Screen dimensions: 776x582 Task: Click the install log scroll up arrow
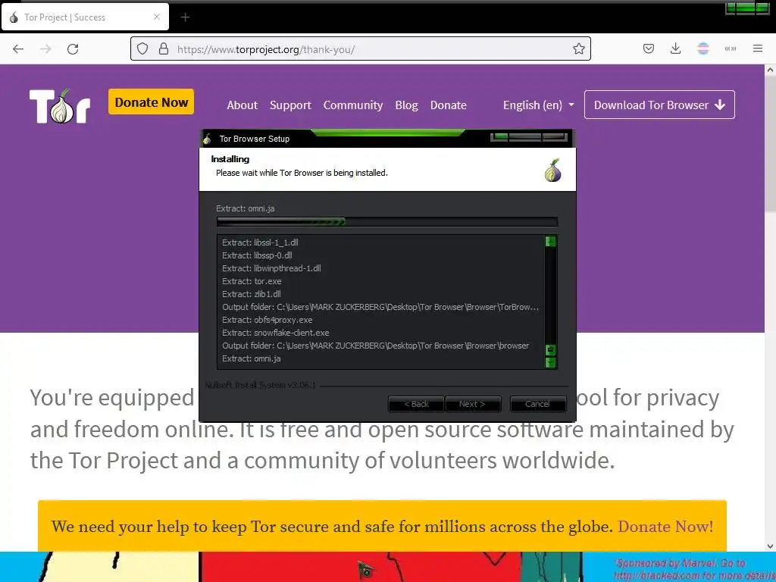(x=550, y=242)
